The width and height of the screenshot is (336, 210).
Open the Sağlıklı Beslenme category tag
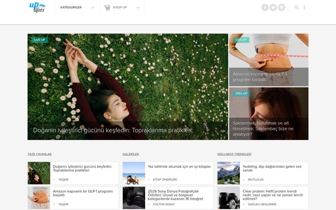(262, 204)
